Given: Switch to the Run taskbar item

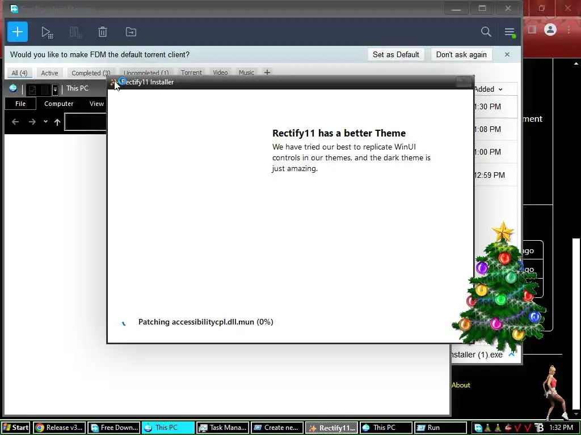Looking at the screenshot, I should (440, 428).
